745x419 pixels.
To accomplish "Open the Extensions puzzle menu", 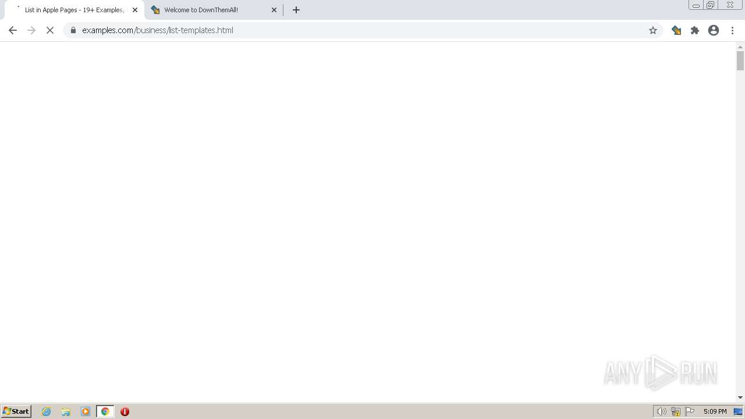I will [x=695, y=30].
